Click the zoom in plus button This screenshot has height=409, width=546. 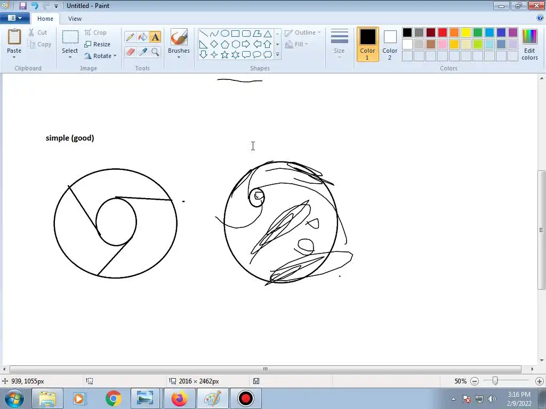pos(540,381)
